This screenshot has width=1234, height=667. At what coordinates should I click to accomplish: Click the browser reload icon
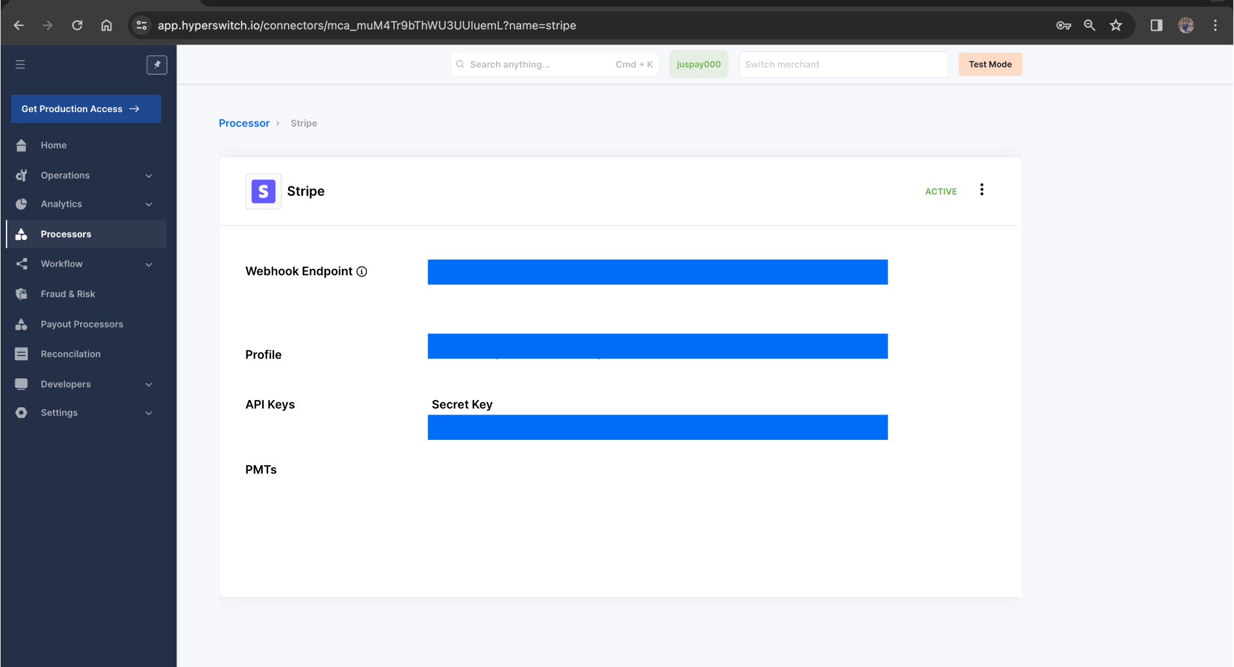coord(77,25)
